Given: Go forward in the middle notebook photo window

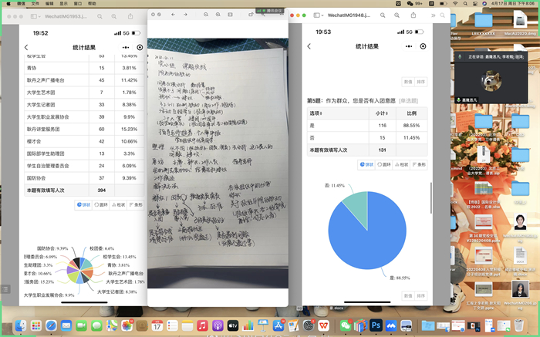Looking at the screenshot, I should [185, 15].
